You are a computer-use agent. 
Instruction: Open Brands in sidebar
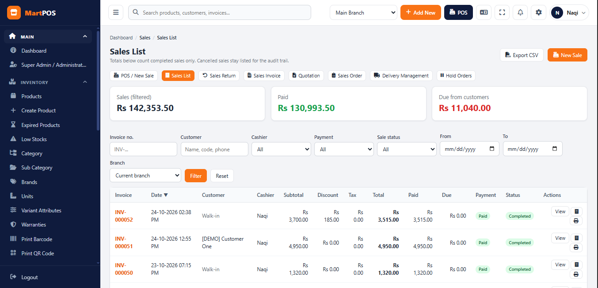[48, 182]
